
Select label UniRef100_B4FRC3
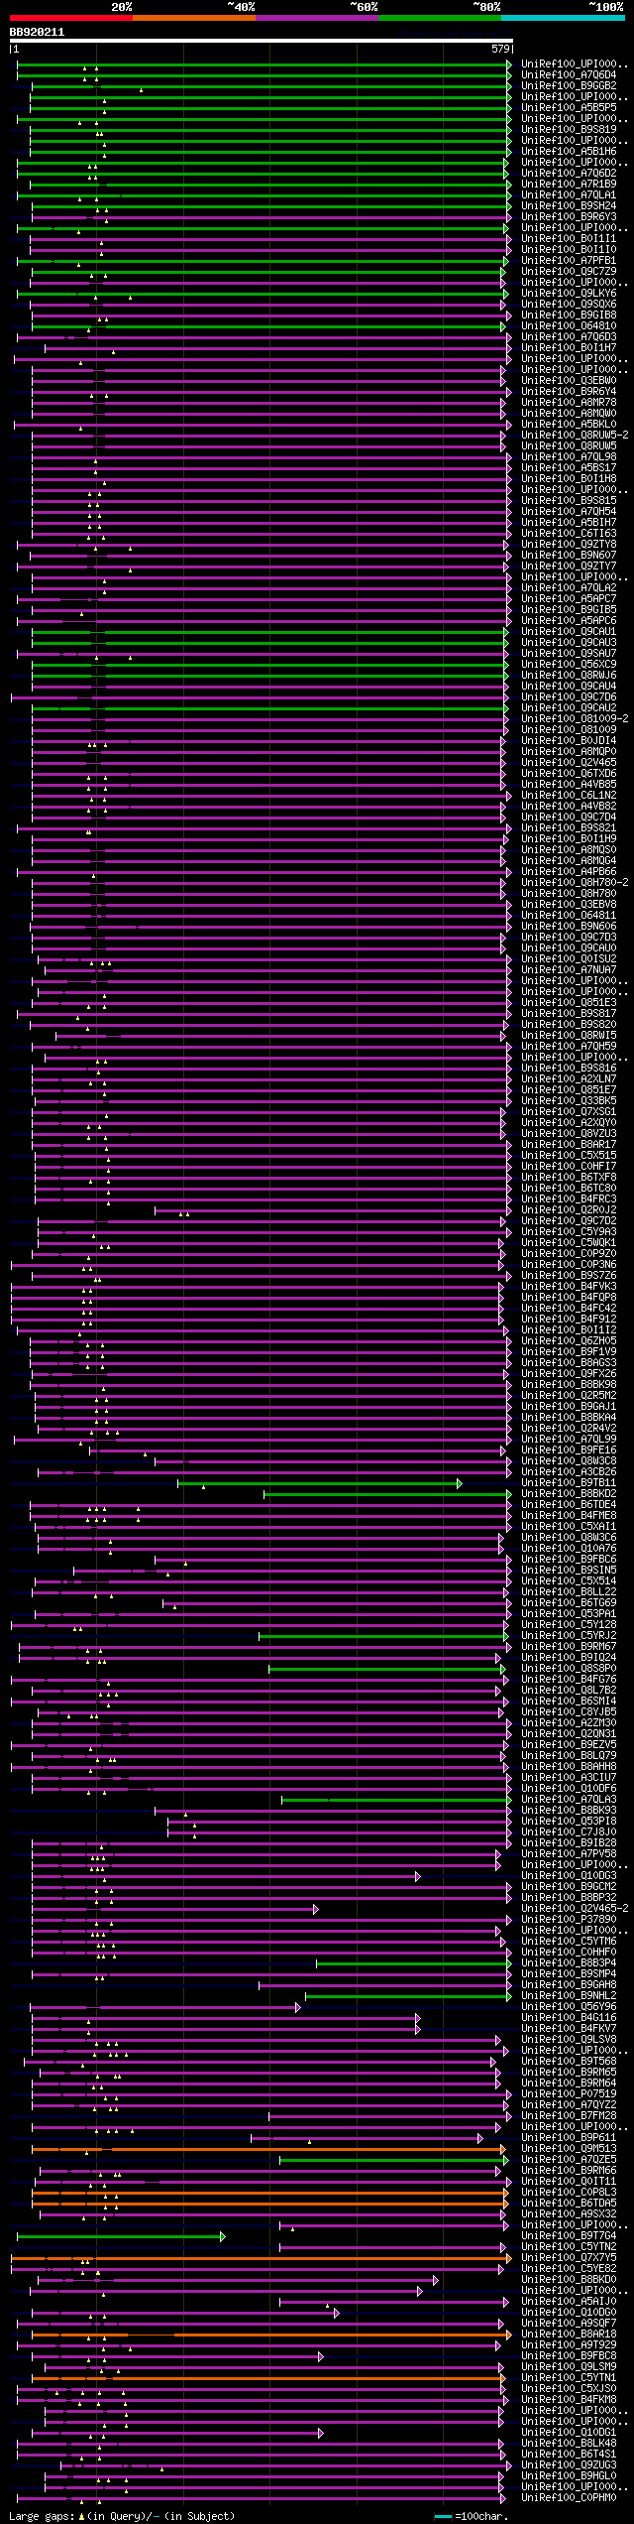point(569,1199)
